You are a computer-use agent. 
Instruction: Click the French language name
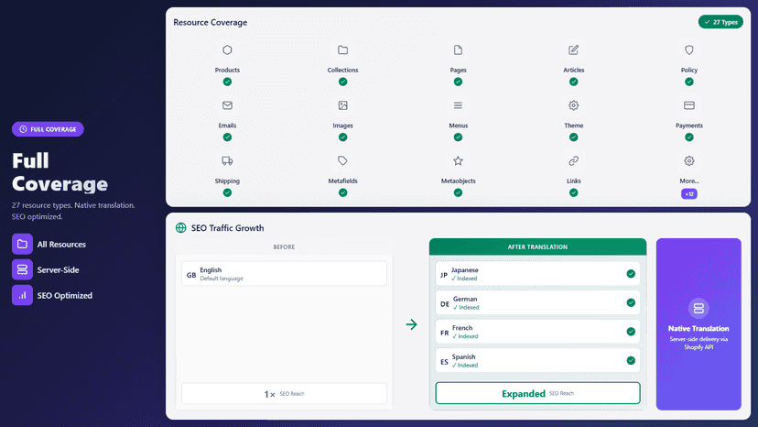(462, 328)
